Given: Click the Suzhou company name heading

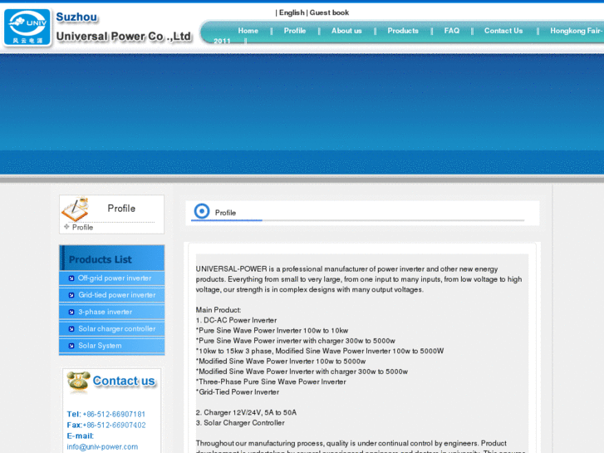Looking at the screenshot, I should [x=76, y=17].
